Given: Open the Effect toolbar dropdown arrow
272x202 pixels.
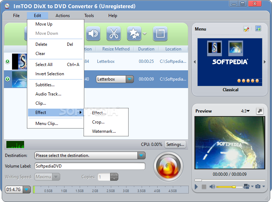Looking at the screenshot, I should point(144,34).
